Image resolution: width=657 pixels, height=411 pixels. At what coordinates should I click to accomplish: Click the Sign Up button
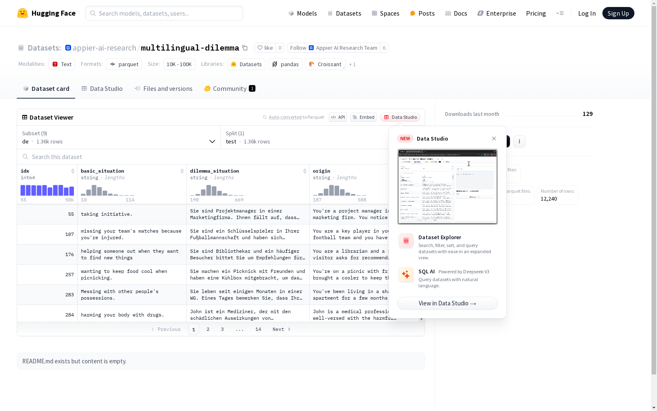click(x=618, y=13)
